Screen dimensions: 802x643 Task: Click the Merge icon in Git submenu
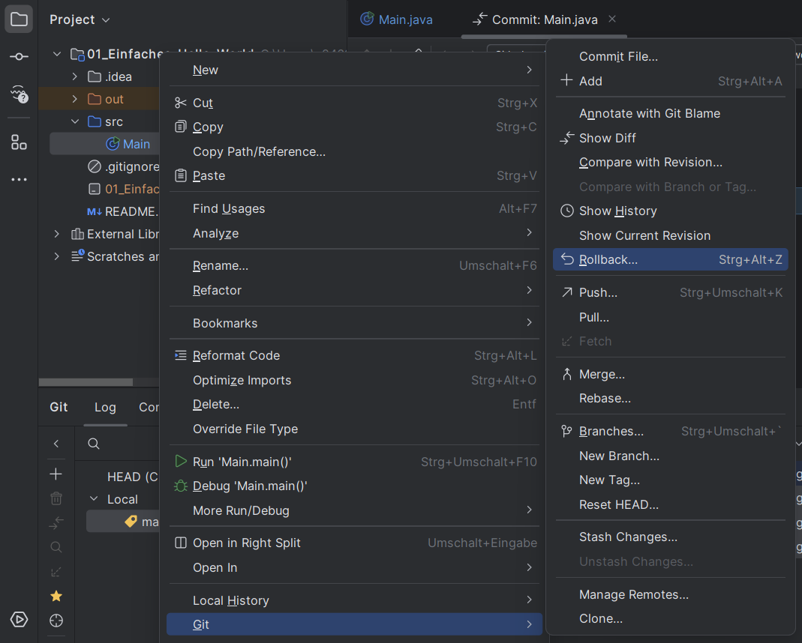pyautogui.click(x=567, y=375)
